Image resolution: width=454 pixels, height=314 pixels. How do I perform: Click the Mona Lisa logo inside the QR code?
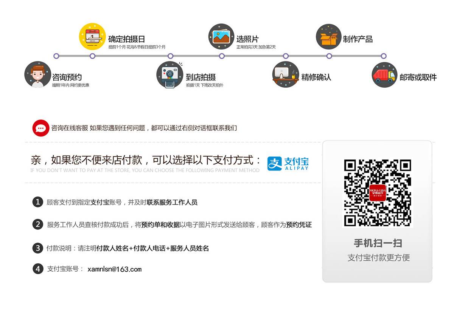pyautogui.click(x=377, y=193)
